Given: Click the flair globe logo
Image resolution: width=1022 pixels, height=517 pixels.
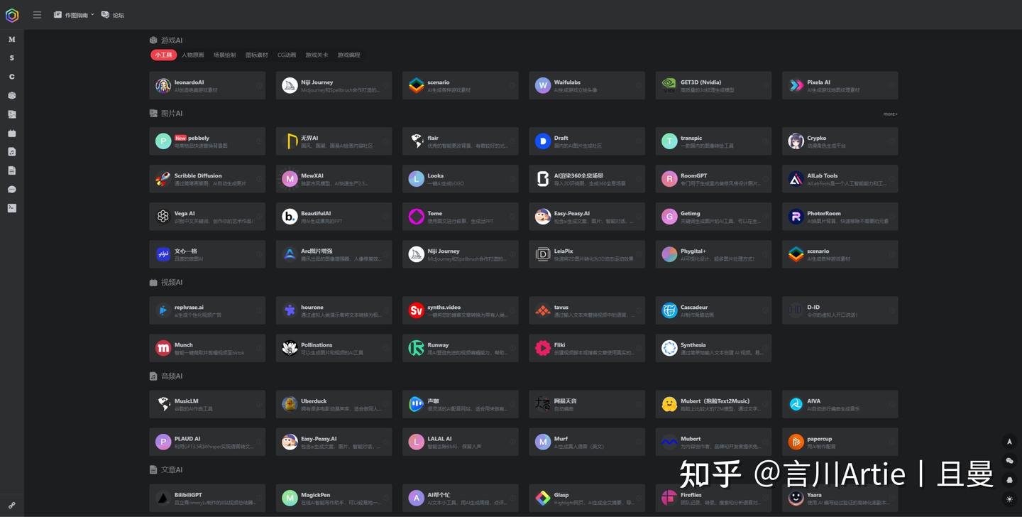Looking at the screenshot, I should pyautogui.click(x=417, y=141).
